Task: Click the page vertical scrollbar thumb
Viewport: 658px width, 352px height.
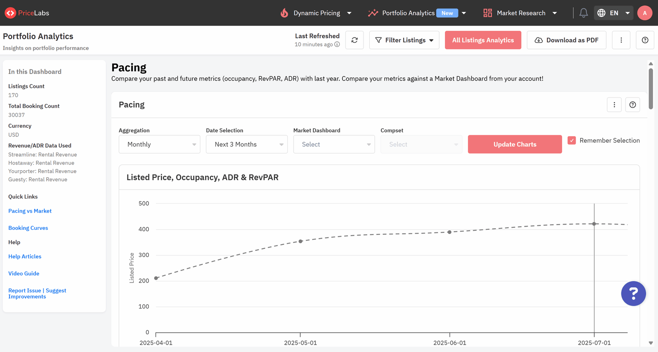Action: pyautogui.click(x=651, y=89)
